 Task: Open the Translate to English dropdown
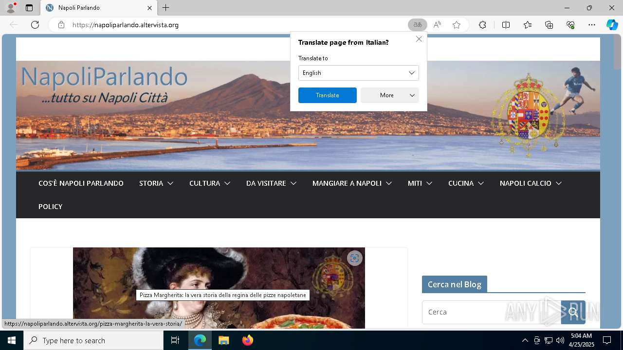[359, 73]
